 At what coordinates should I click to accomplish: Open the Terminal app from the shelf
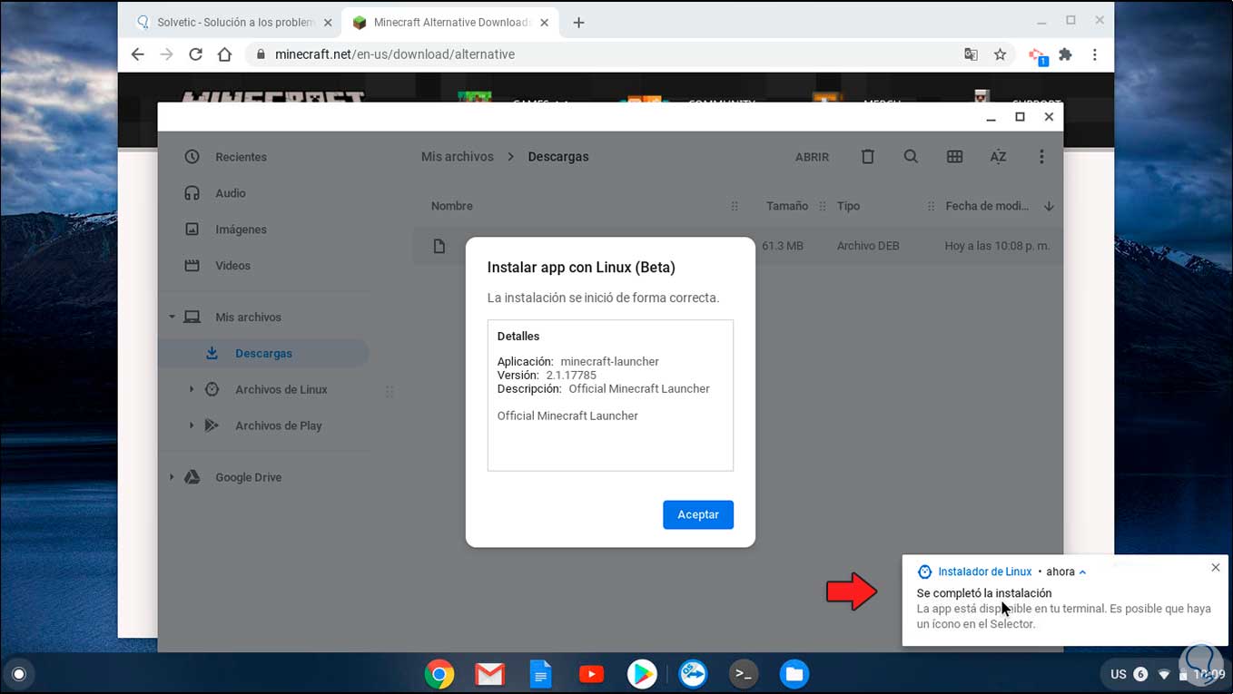pos(744,674)
